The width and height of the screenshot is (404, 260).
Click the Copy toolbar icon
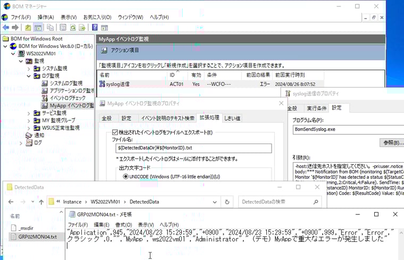point(50,27)
